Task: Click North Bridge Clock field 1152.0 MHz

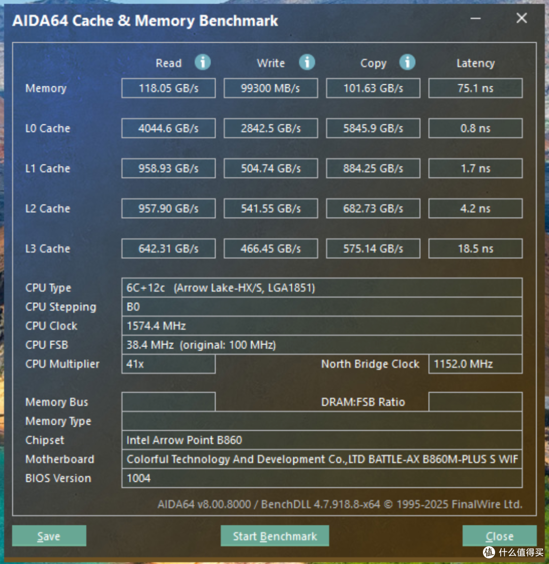Action: (475, 364)
